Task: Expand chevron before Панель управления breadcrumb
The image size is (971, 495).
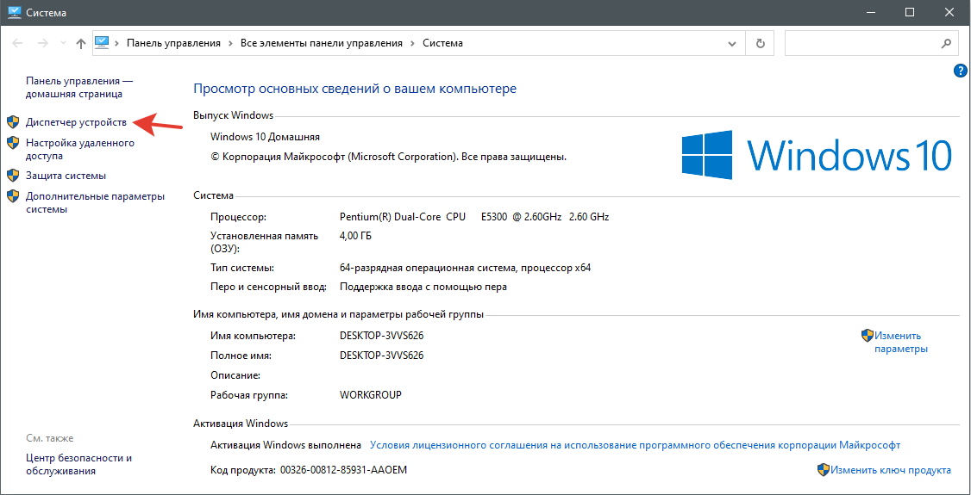Action: [x=117, y=43]
